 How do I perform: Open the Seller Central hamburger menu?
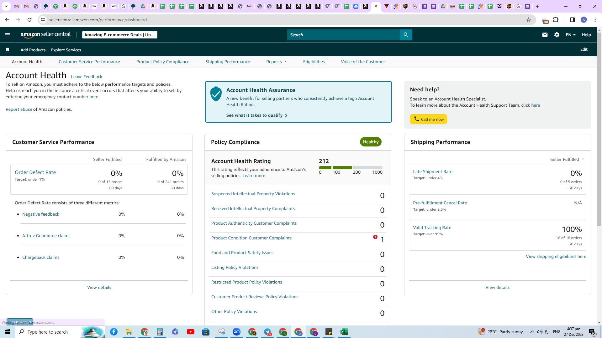click(x=8, y=35)
